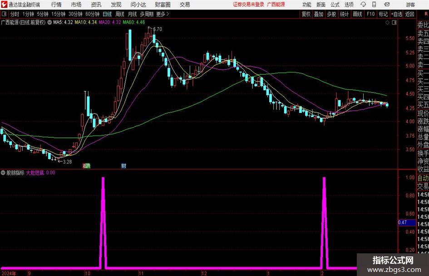Screen dimensions: 429x276
Task: Expand the 更多 periods chevron
Action: tap(163, 14)
